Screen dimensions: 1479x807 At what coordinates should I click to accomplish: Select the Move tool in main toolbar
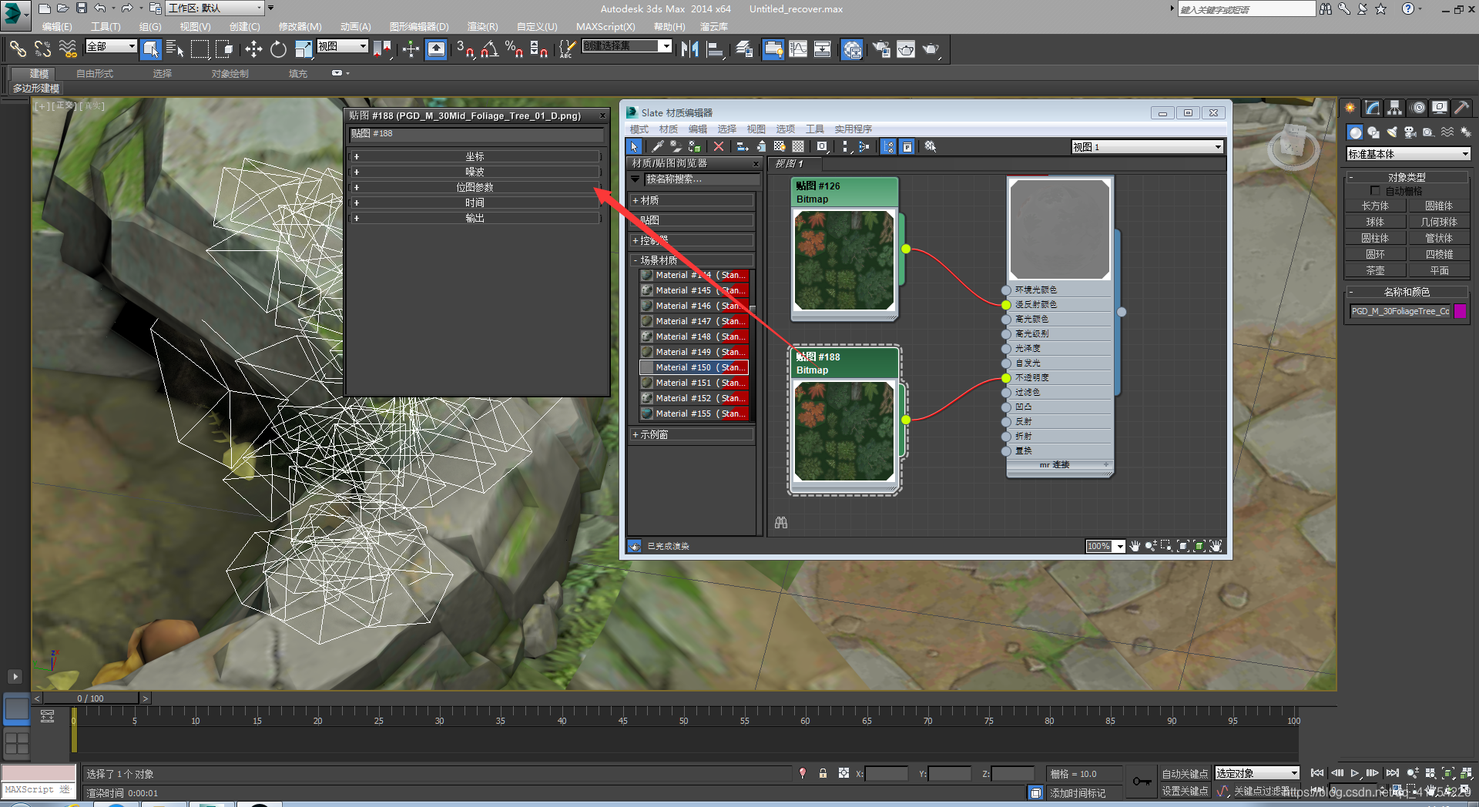pyautogui.click(x=253, y=49)
